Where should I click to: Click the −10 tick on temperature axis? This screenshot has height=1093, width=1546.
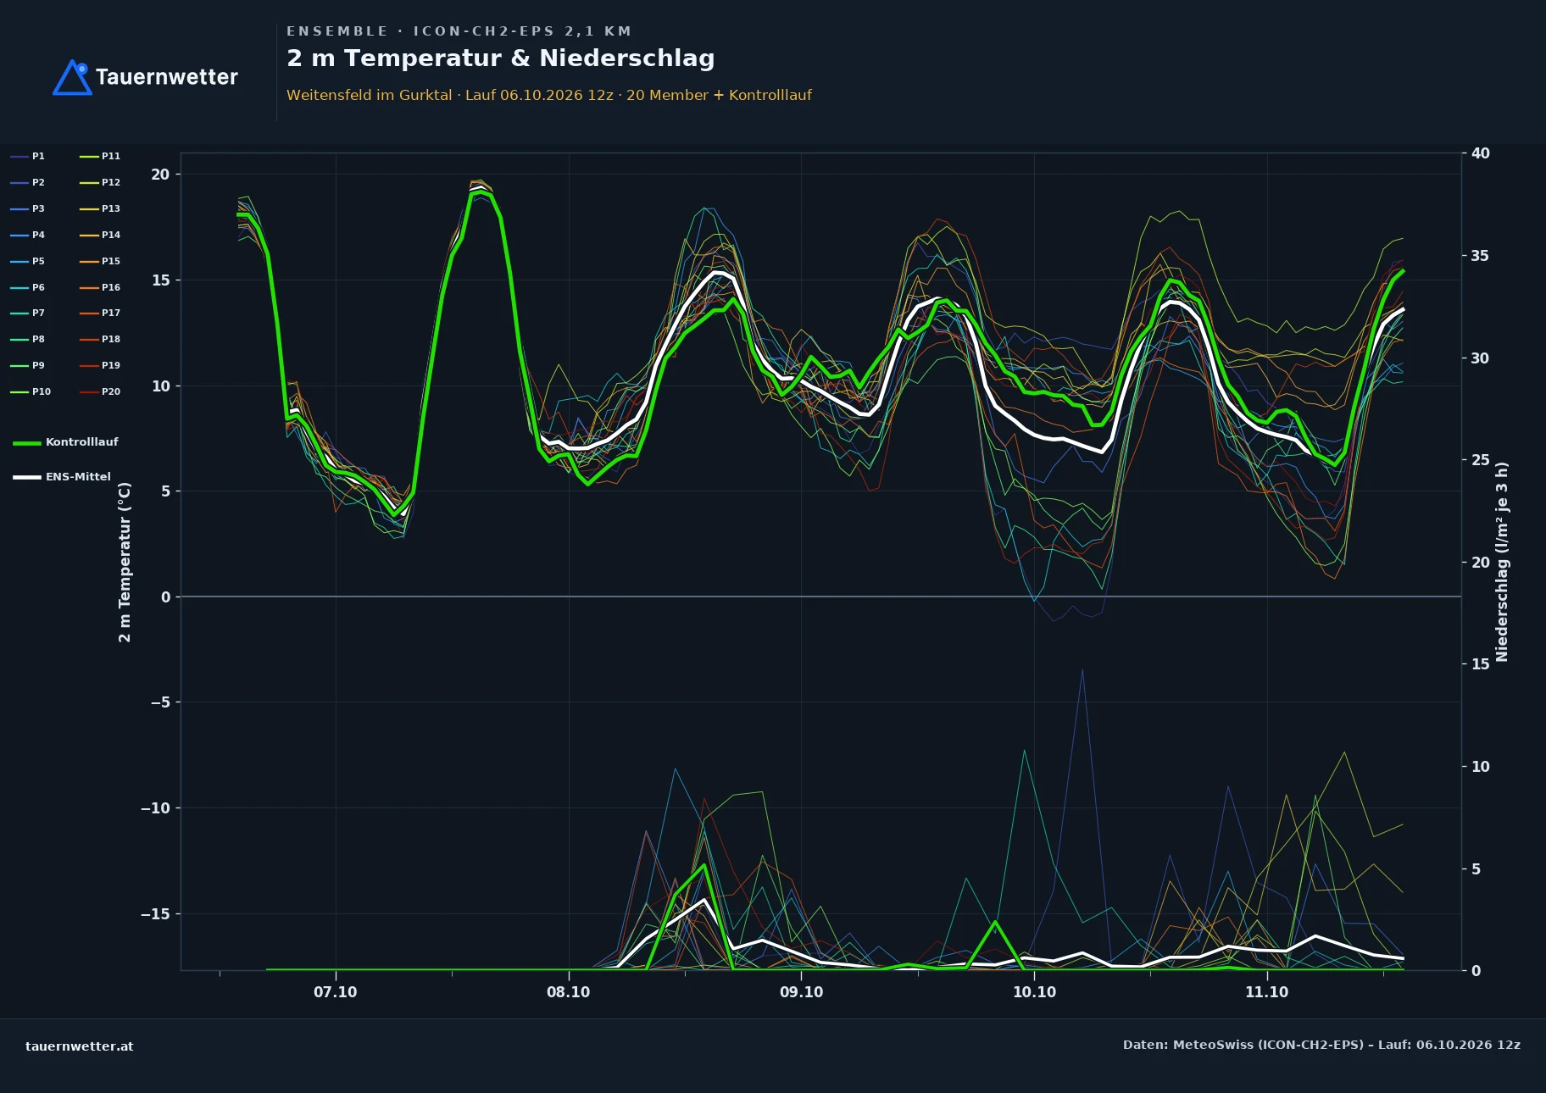(154, 807)
